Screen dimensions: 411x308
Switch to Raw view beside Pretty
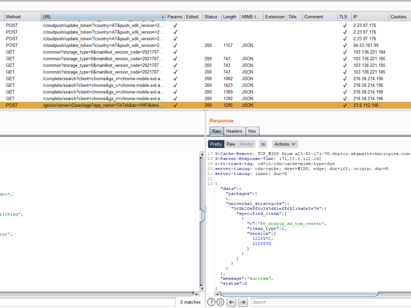pos(231,144)
